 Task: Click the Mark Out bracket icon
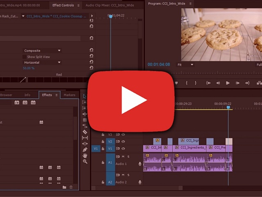pyautogui.click(x=196, y=83)
